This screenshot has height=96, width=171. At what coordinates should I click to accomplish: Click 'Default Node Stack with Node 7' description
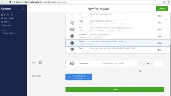point(102,21)
